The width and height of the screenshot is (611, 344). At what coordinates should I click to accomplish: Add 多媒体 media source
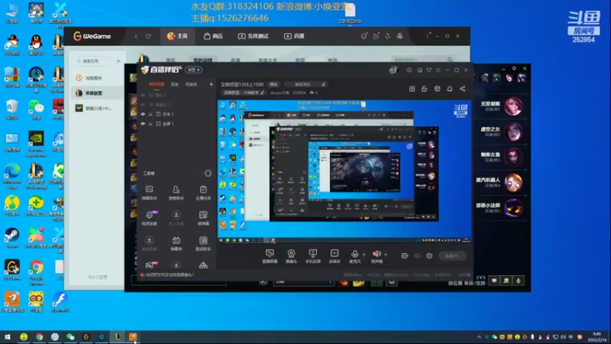coord(335,256)
